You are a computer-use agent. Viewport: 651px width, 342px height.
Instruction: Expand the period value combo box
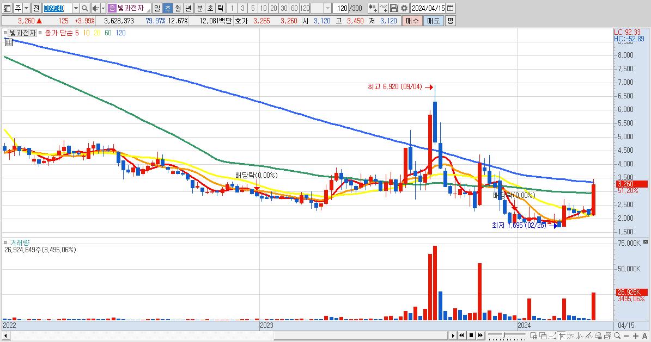click(327, 8)
